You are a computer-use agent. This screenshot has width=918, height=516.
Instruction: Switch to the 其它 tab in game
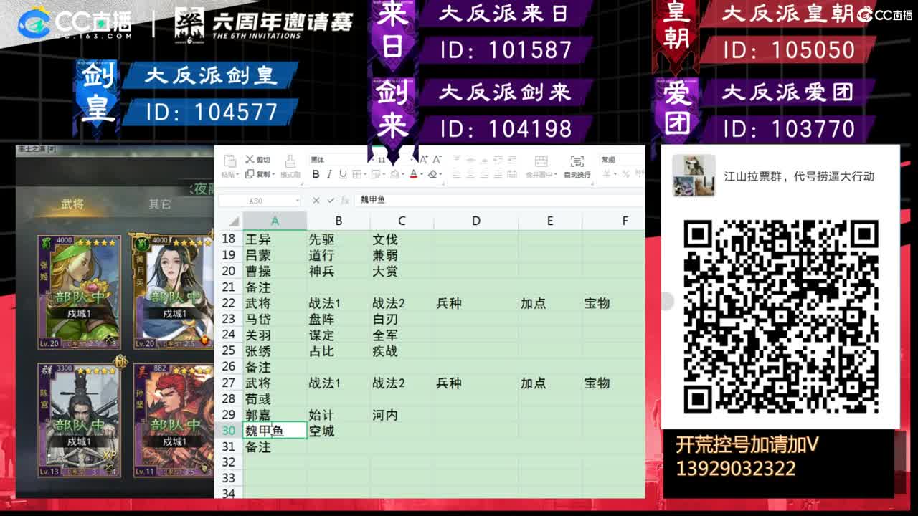[x=159, y=204]
